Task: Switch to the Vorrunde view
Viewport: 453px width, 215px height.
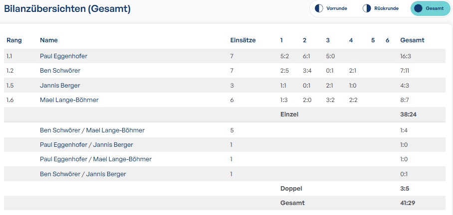Action: pos(332,8)
